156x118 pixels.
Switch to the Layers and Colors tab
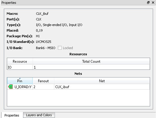(x=39, y=115)
